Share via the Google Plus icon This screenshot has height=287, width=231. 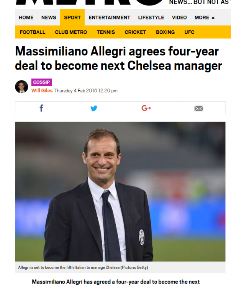[146, 108]
